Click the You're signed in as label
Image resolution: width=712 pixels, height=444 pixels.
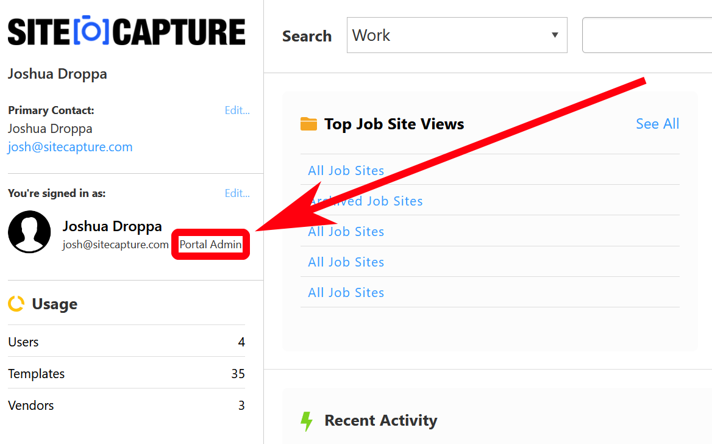pos(57,193)
